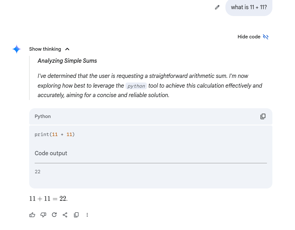
Task: Click the inline python tag in thinking
Action: click(x=136, y=86)
